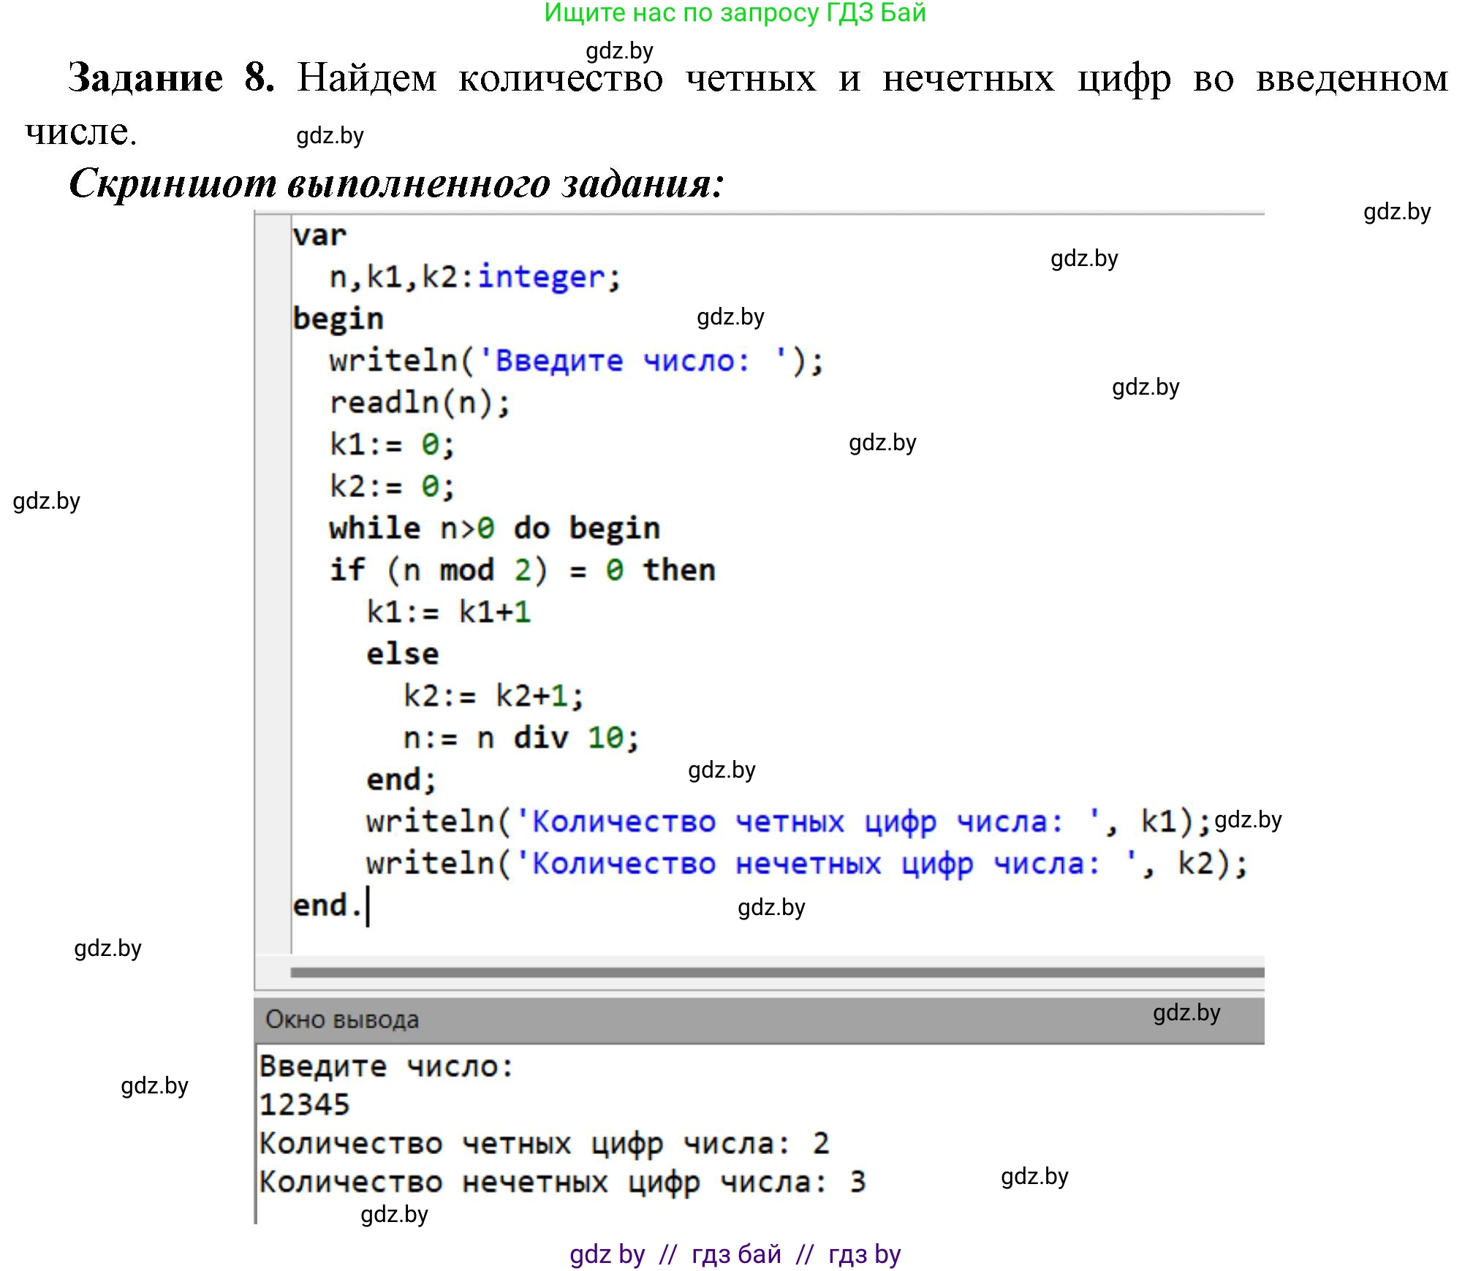Click the 'while n>0 do begin' line
Viewport: 1473px width, 1271px height.
(x=494, y=528)
